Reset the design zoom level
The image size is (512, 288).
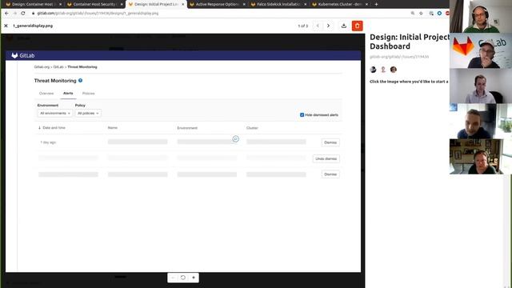183,278
